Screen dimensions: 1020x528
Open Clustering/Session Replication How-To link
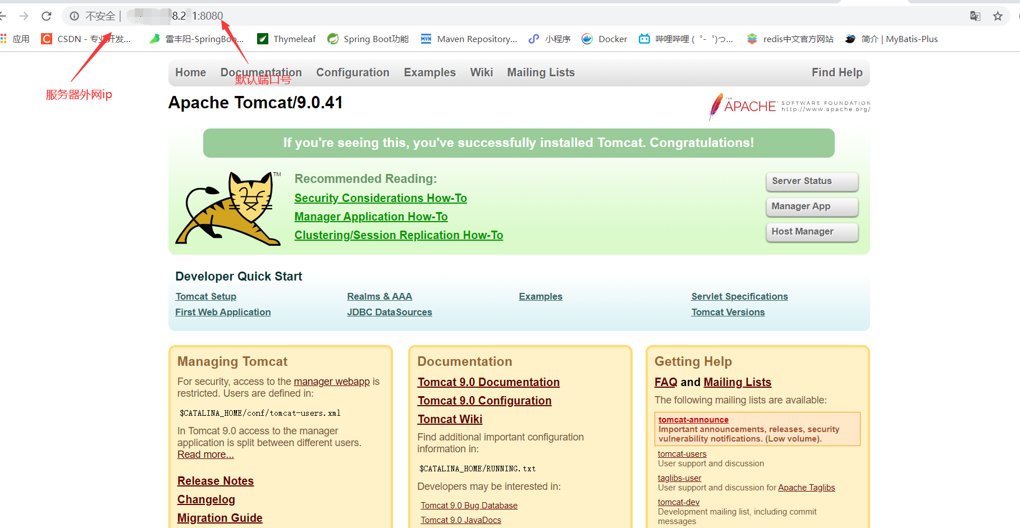pos(399,235)
